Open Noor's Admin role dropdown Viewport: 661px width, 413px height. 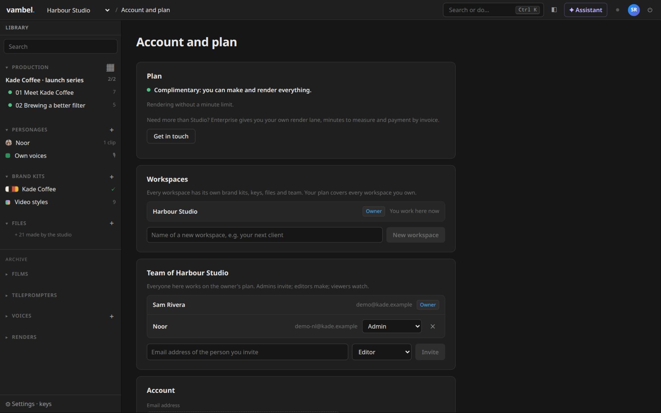392,326
